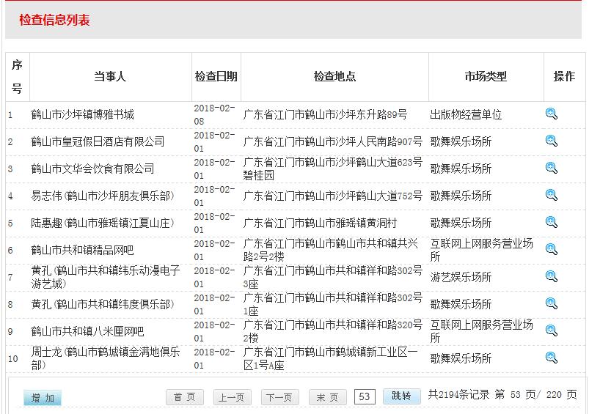This screenshot has width=589, height=414.
Task: Click the 市场类型 column header
Action: (486, 77)
